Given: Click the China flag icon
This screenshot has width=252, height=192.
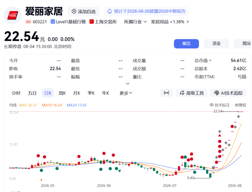Looking at the screenshot, I should click(x=92, y=21).
